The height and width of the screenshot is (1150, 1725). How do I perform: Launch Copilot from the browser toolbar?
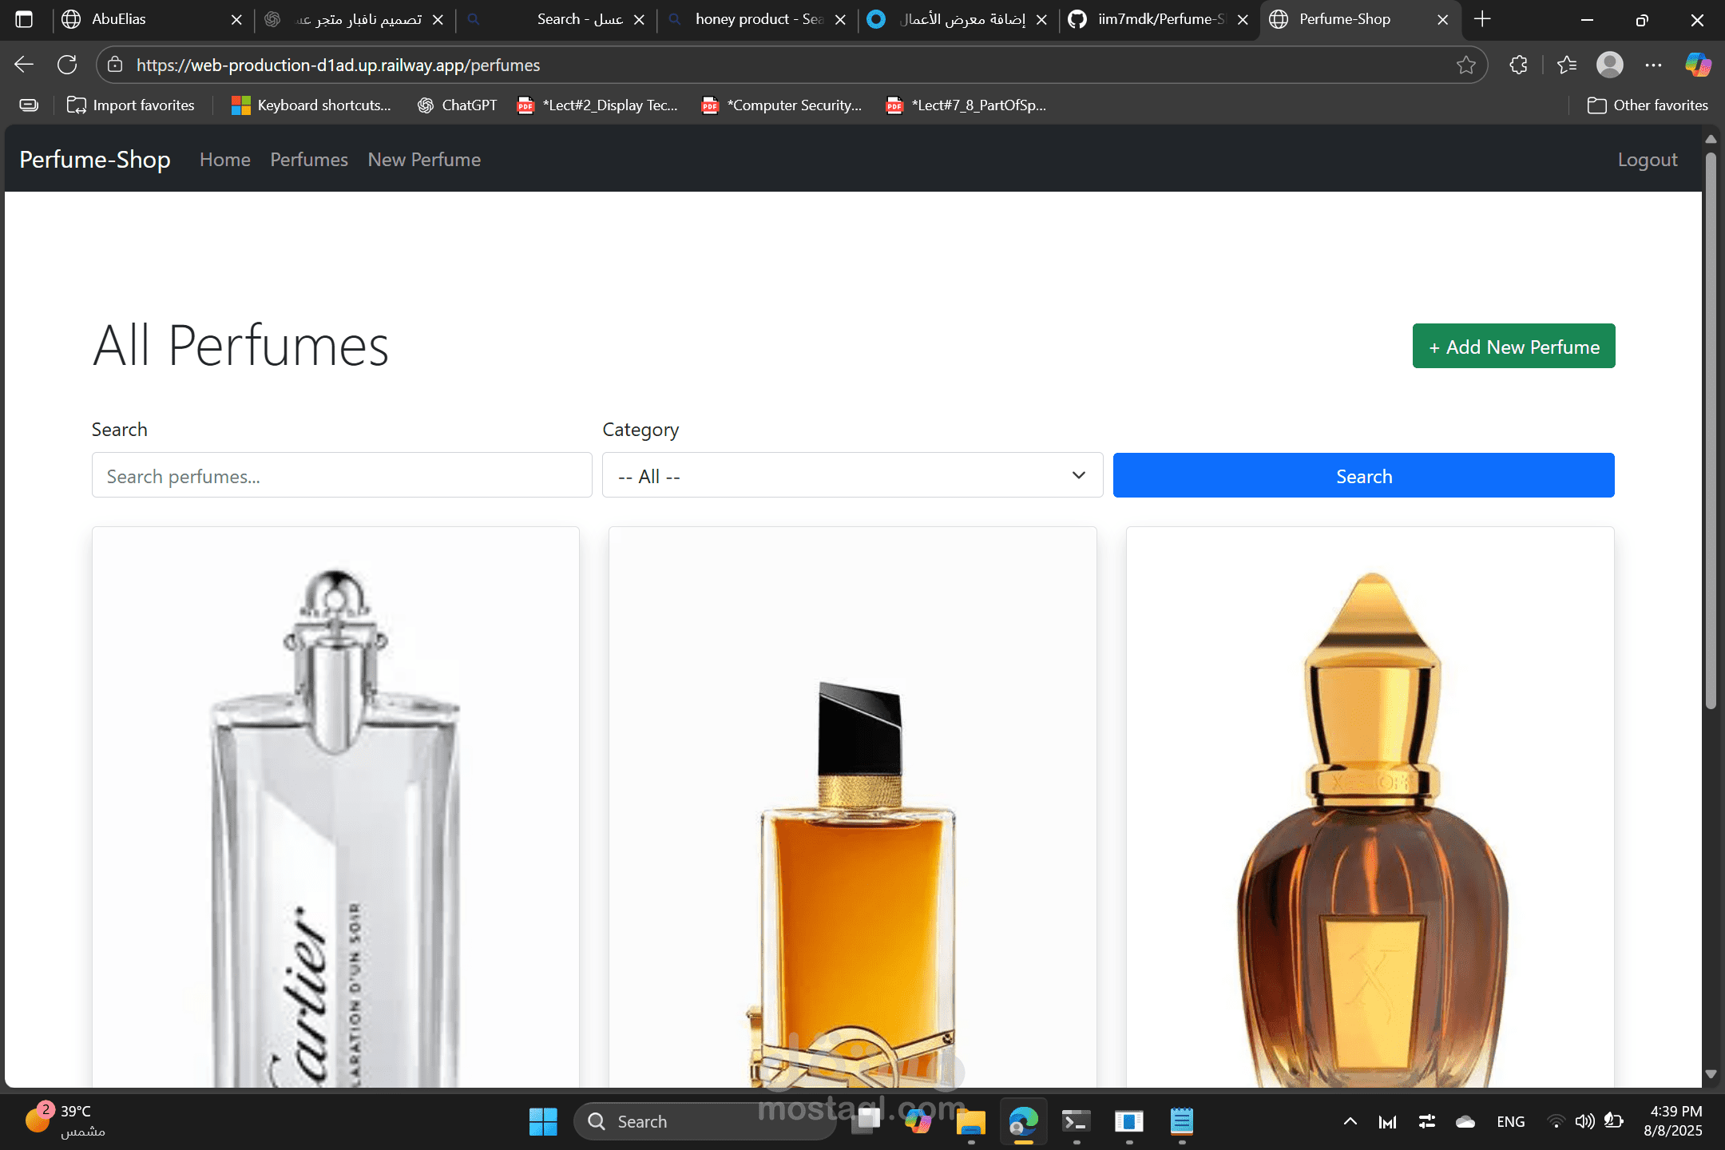[1698, 65]
